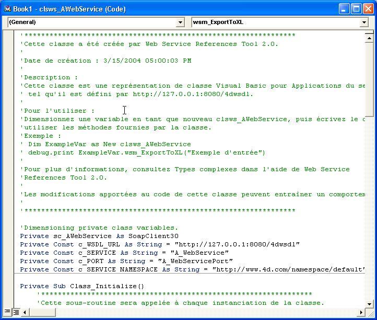377x320 pixels.
Task: Click the code window icon in title bar
Action: pyautogui.click(x=7, y=9)
